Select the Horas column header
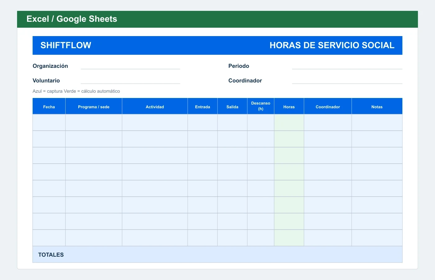The height and width of the screenshot is (280, 435). pos(289,106)
